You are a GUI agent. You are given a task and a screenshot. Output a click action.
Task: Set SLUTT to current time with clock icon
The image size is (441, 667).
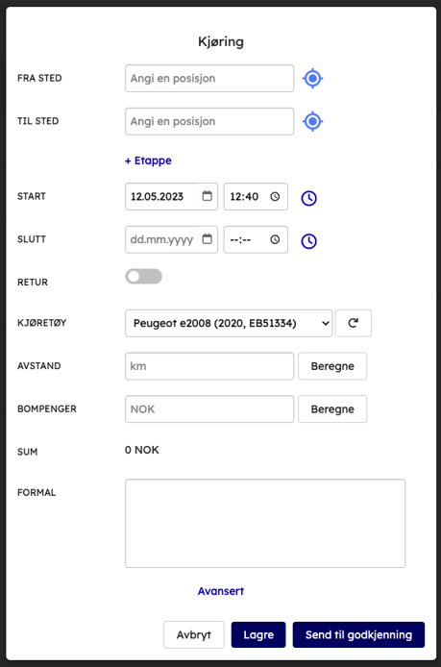308,241
